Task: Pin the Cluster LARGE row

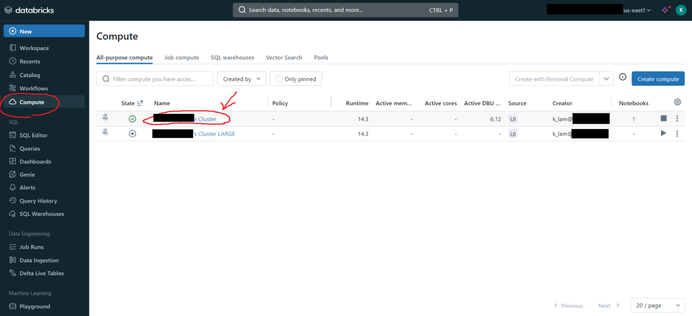Action: coord(106,133)
